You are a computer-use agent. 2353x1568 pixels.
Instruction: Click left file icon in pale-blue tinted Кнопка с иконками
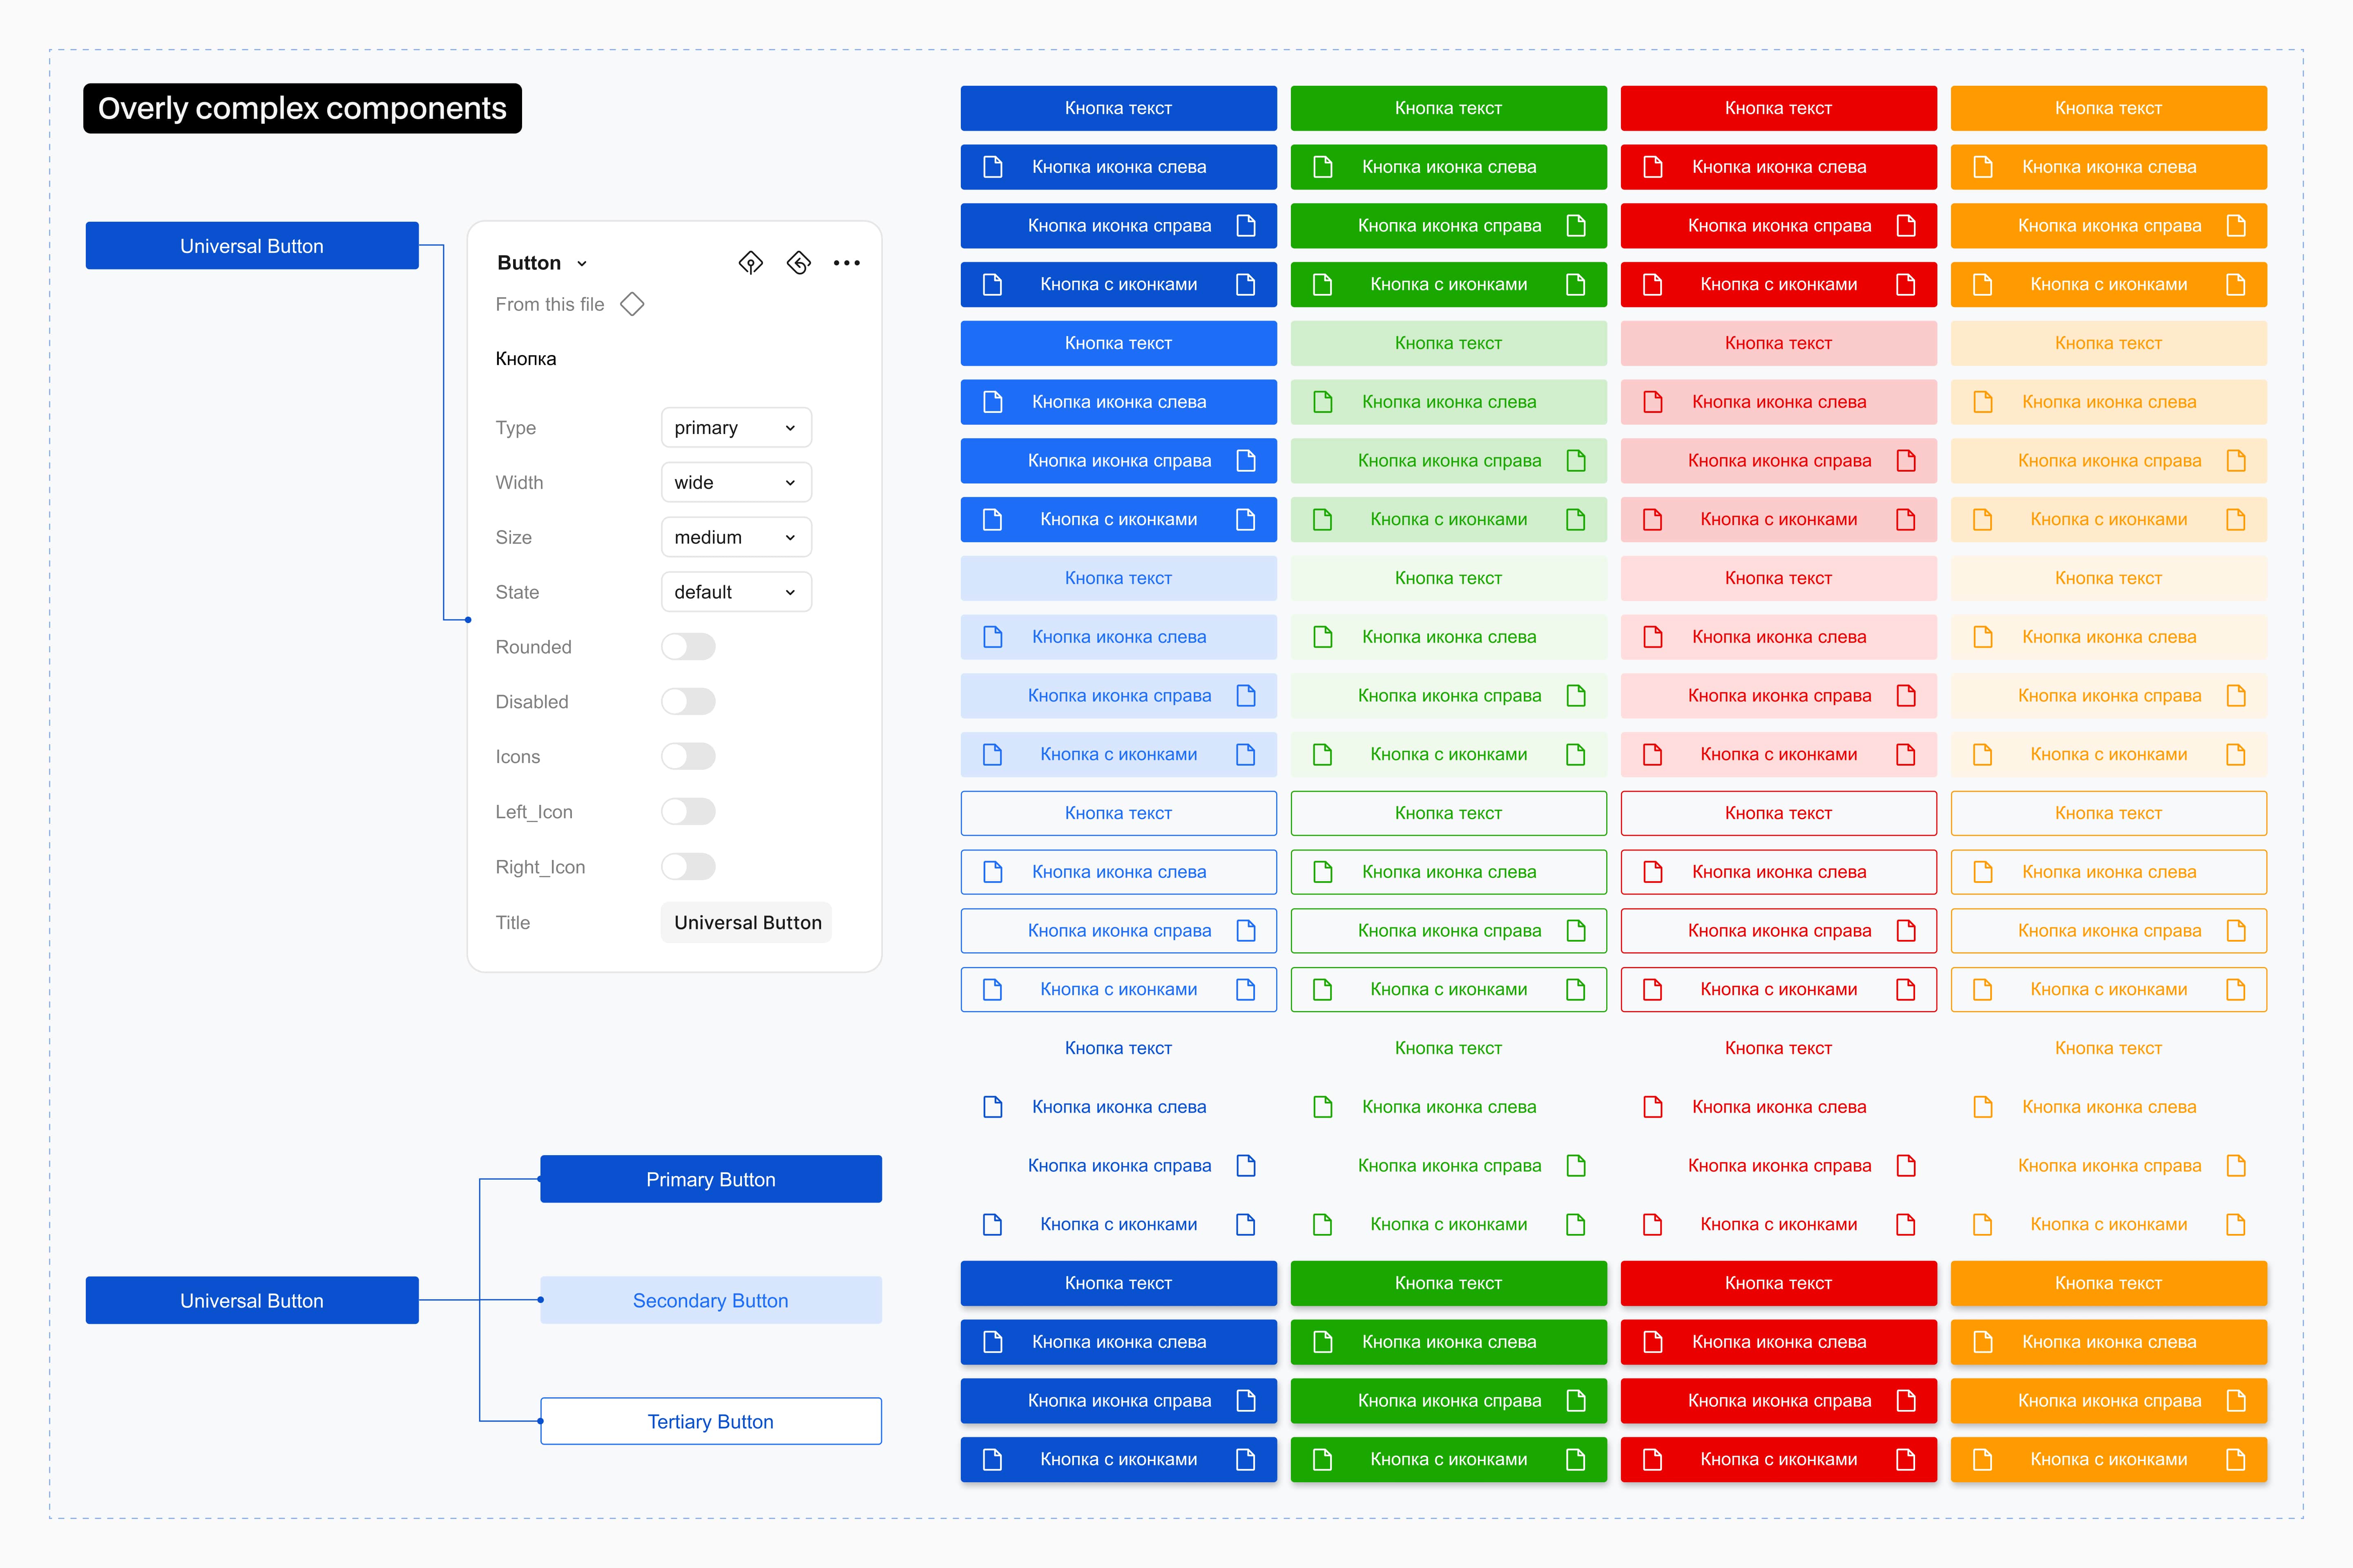coord(992,754)
